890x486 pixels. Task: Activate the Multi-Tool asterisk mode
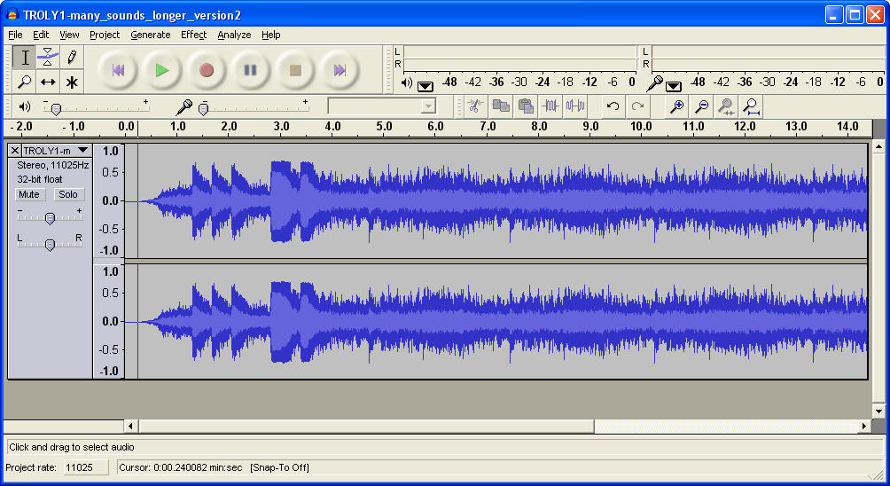[72, 82]
